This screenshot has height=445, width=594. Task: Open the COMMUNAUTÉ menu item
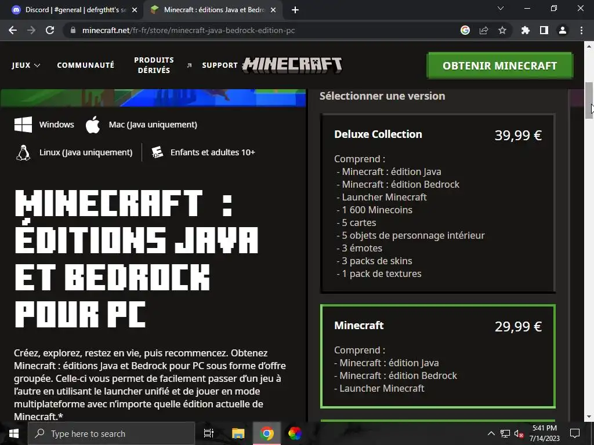86,65
